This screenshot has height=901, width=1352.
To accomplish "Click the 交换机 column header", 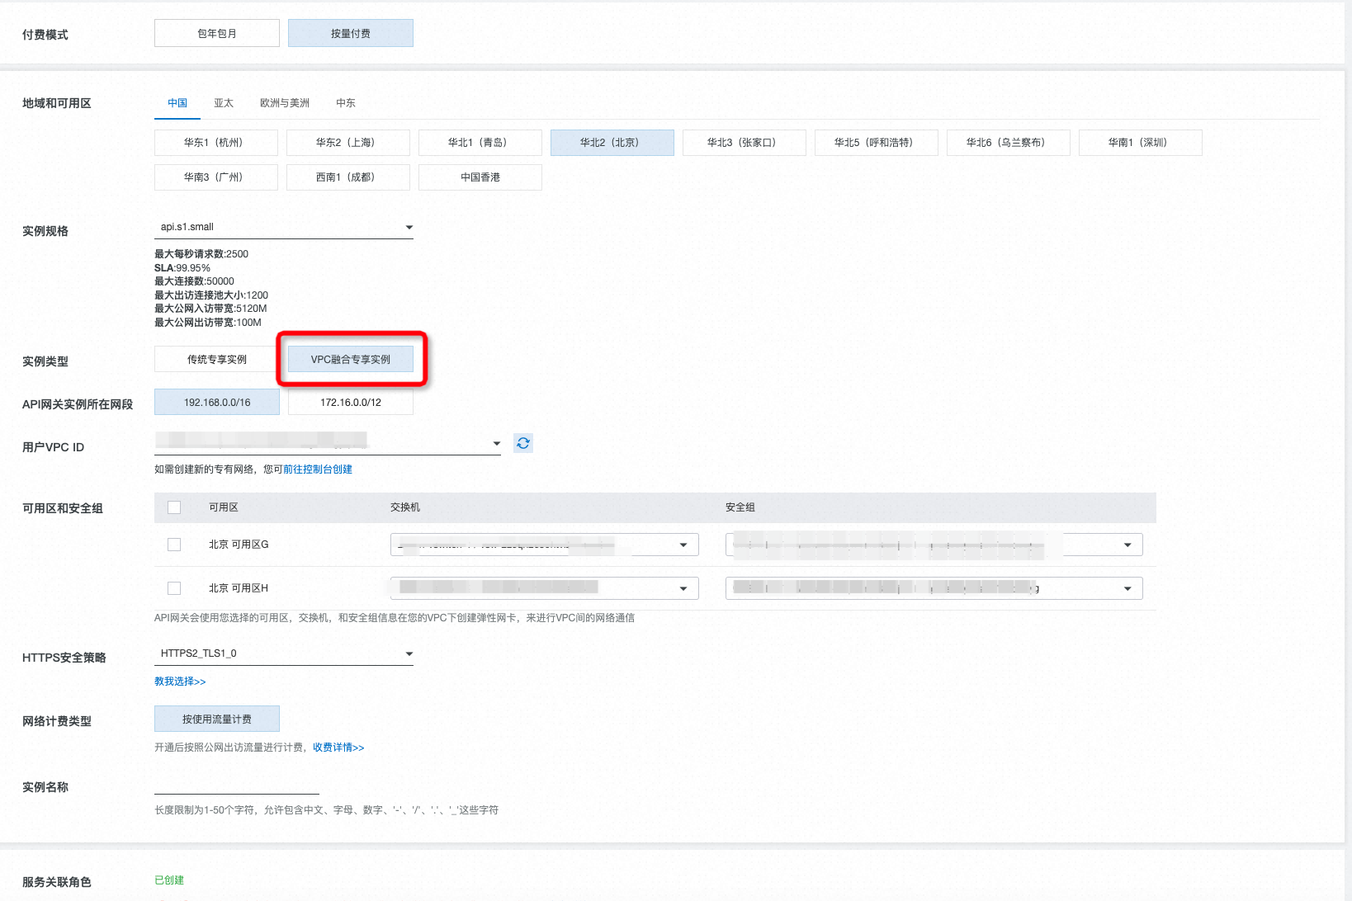I will (405, 507).
